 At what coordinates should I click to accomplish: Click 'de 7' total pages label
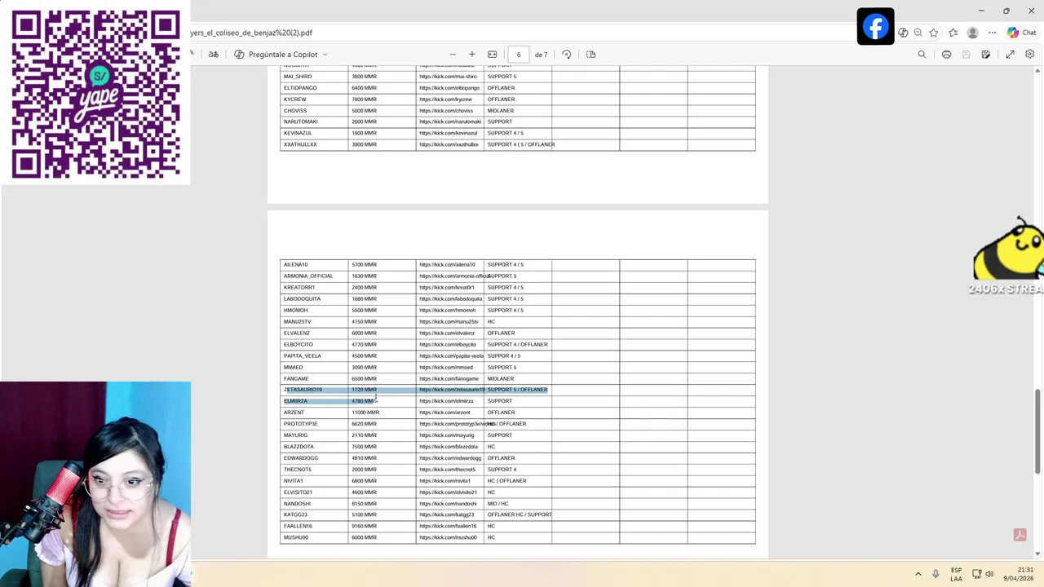[x=542, y=55]
